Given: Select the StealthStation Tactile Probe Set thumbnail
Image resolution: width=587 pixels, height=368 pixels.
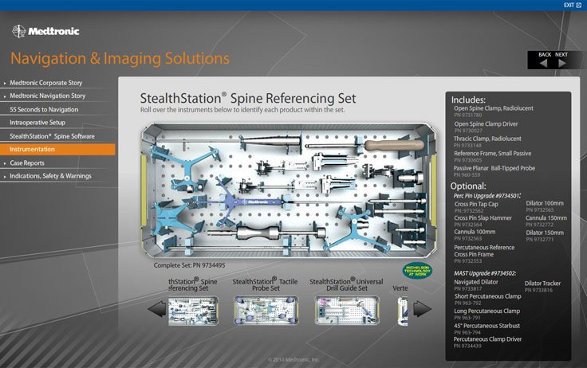Looking at the screenshot, I should pyautogui.click(x=266, y=310).
